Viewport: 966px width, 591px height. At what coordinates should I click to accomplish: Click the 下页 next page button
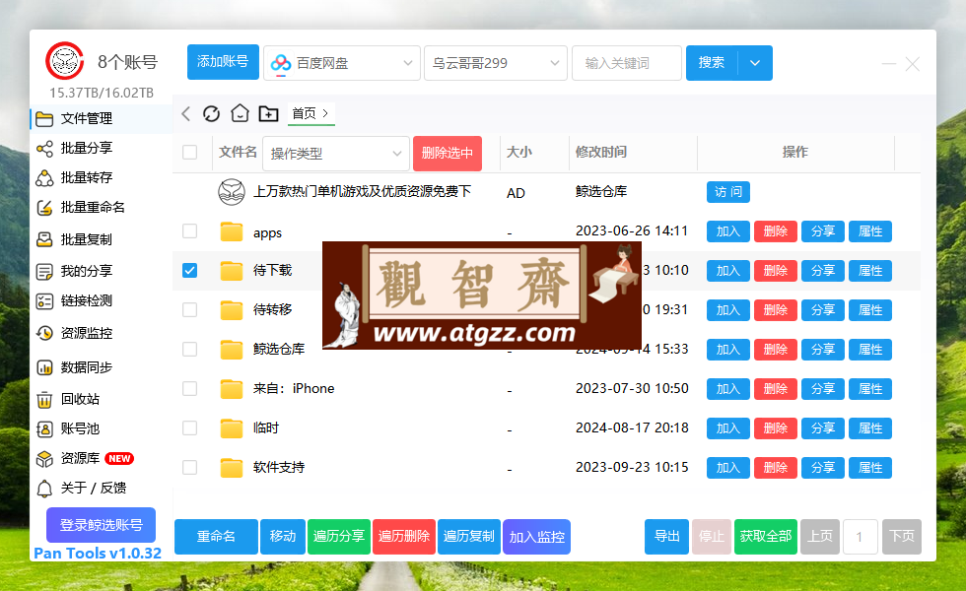[902, 537]
